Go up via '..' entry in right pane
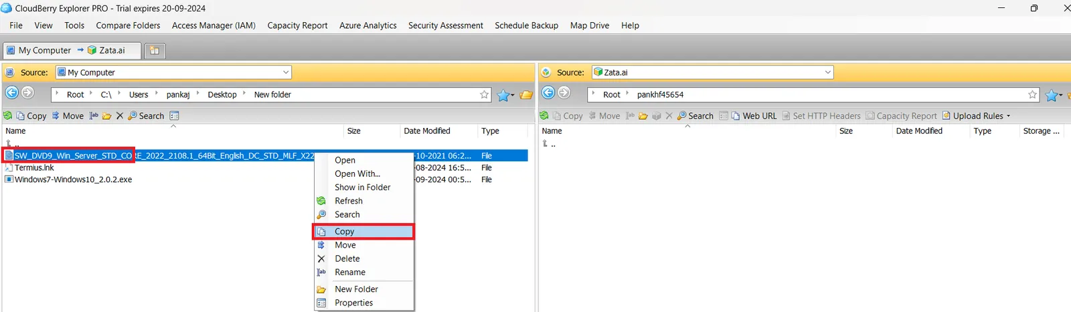The width and height of the screenshot is (1071, 312). pos(549,144)
